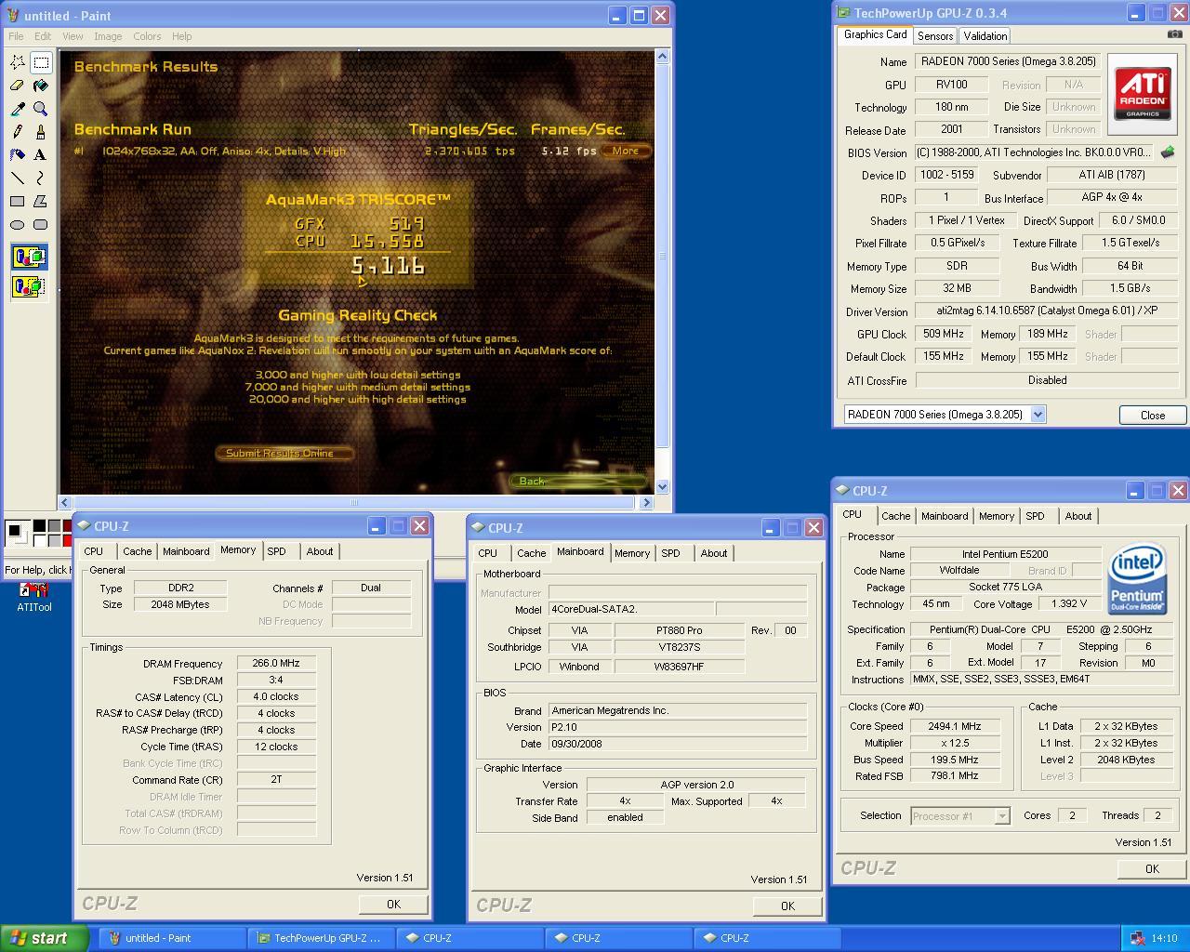Click the Paint canvas scroll-up arrow

point(662,57)
